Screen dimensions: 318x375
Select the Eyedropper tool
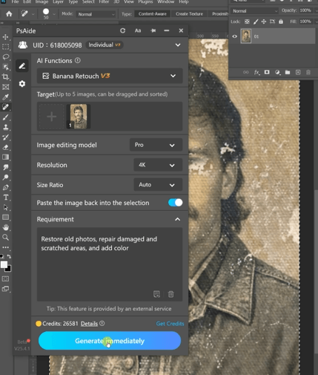(5, 97)
